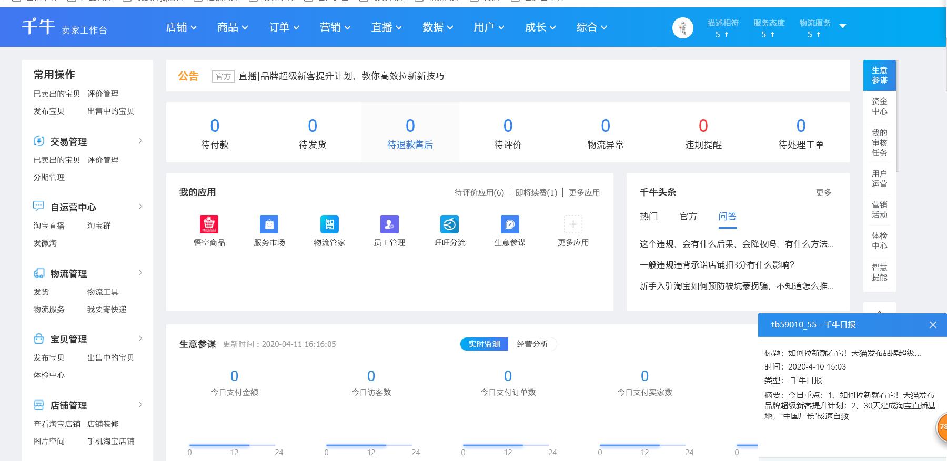Expand the 订单 top menu
This screenshot has height=461, width=947.
284,27
